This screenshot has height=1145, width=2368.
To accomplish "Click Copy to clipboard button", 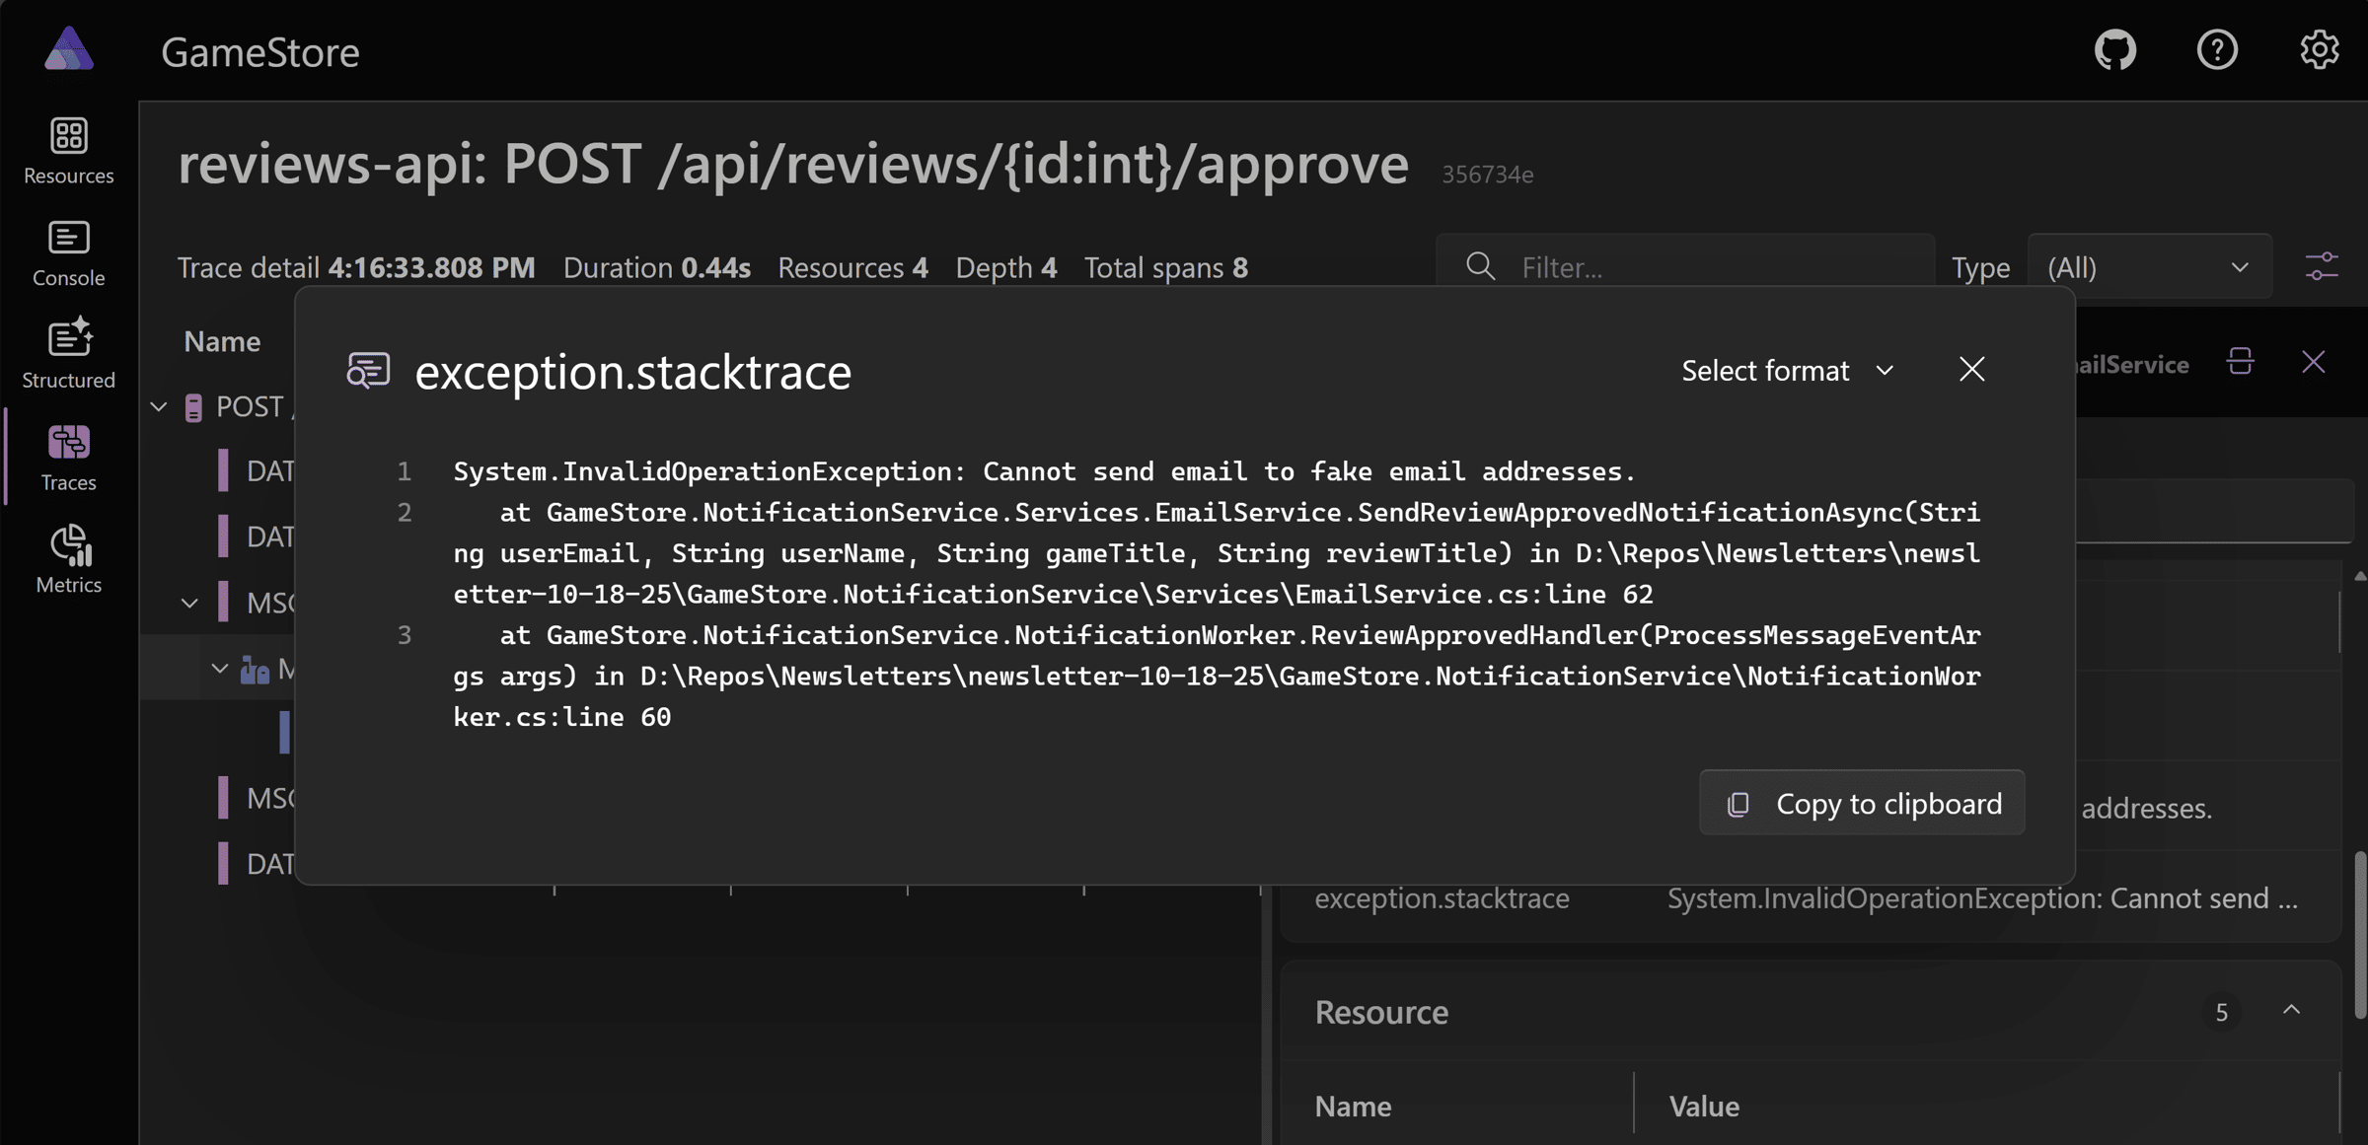I will (1862, 804).
